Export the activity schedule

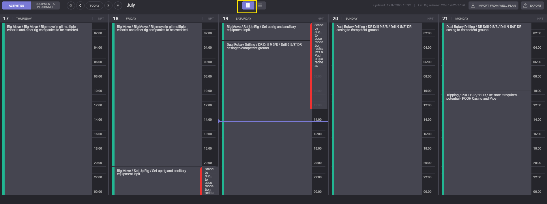tap(532, 5)
